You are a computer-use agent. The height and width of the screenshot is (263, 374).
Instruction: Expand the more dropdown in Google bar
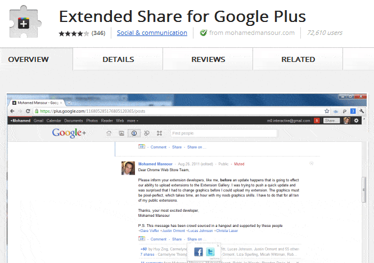(132, 121)
